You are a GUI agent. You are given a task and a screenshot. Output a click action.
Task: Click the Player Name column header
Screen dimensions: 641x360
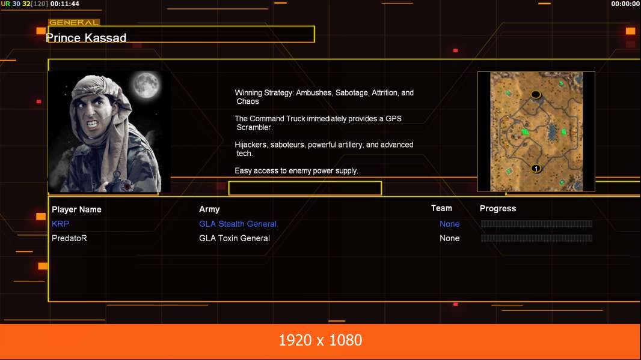tap(76, 209)
